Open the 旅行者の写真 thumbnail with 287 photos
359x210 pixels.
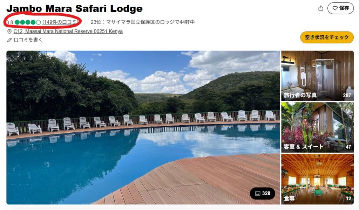317,76
